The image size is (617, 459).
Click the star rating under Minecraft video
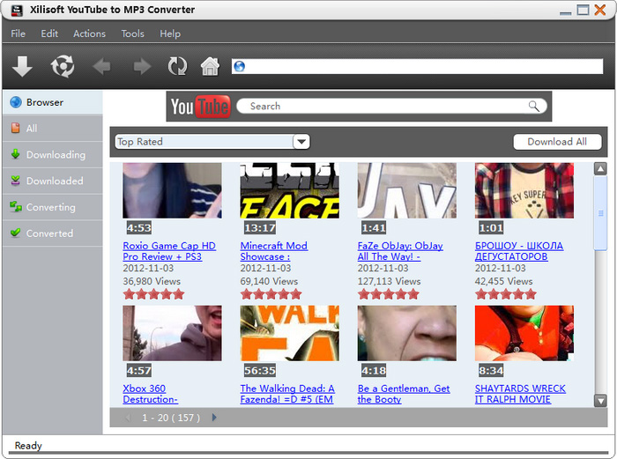click(271, 294)
